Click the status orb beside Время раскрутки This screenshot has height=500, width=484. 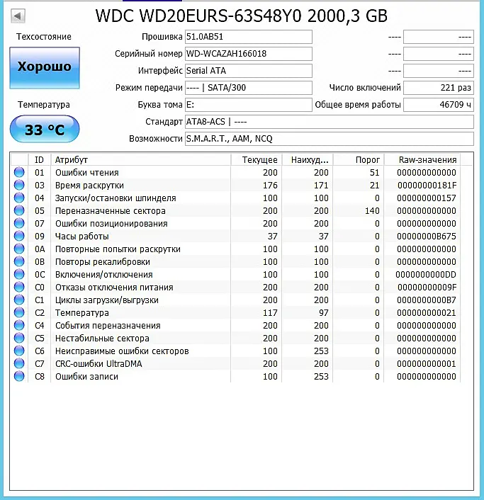click(x=19, y=185)
